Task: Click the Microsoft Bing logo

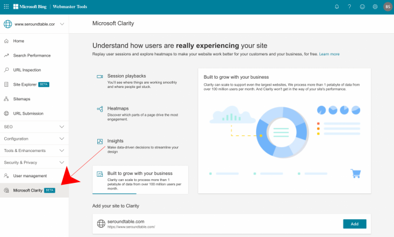Action: (30, 7)
